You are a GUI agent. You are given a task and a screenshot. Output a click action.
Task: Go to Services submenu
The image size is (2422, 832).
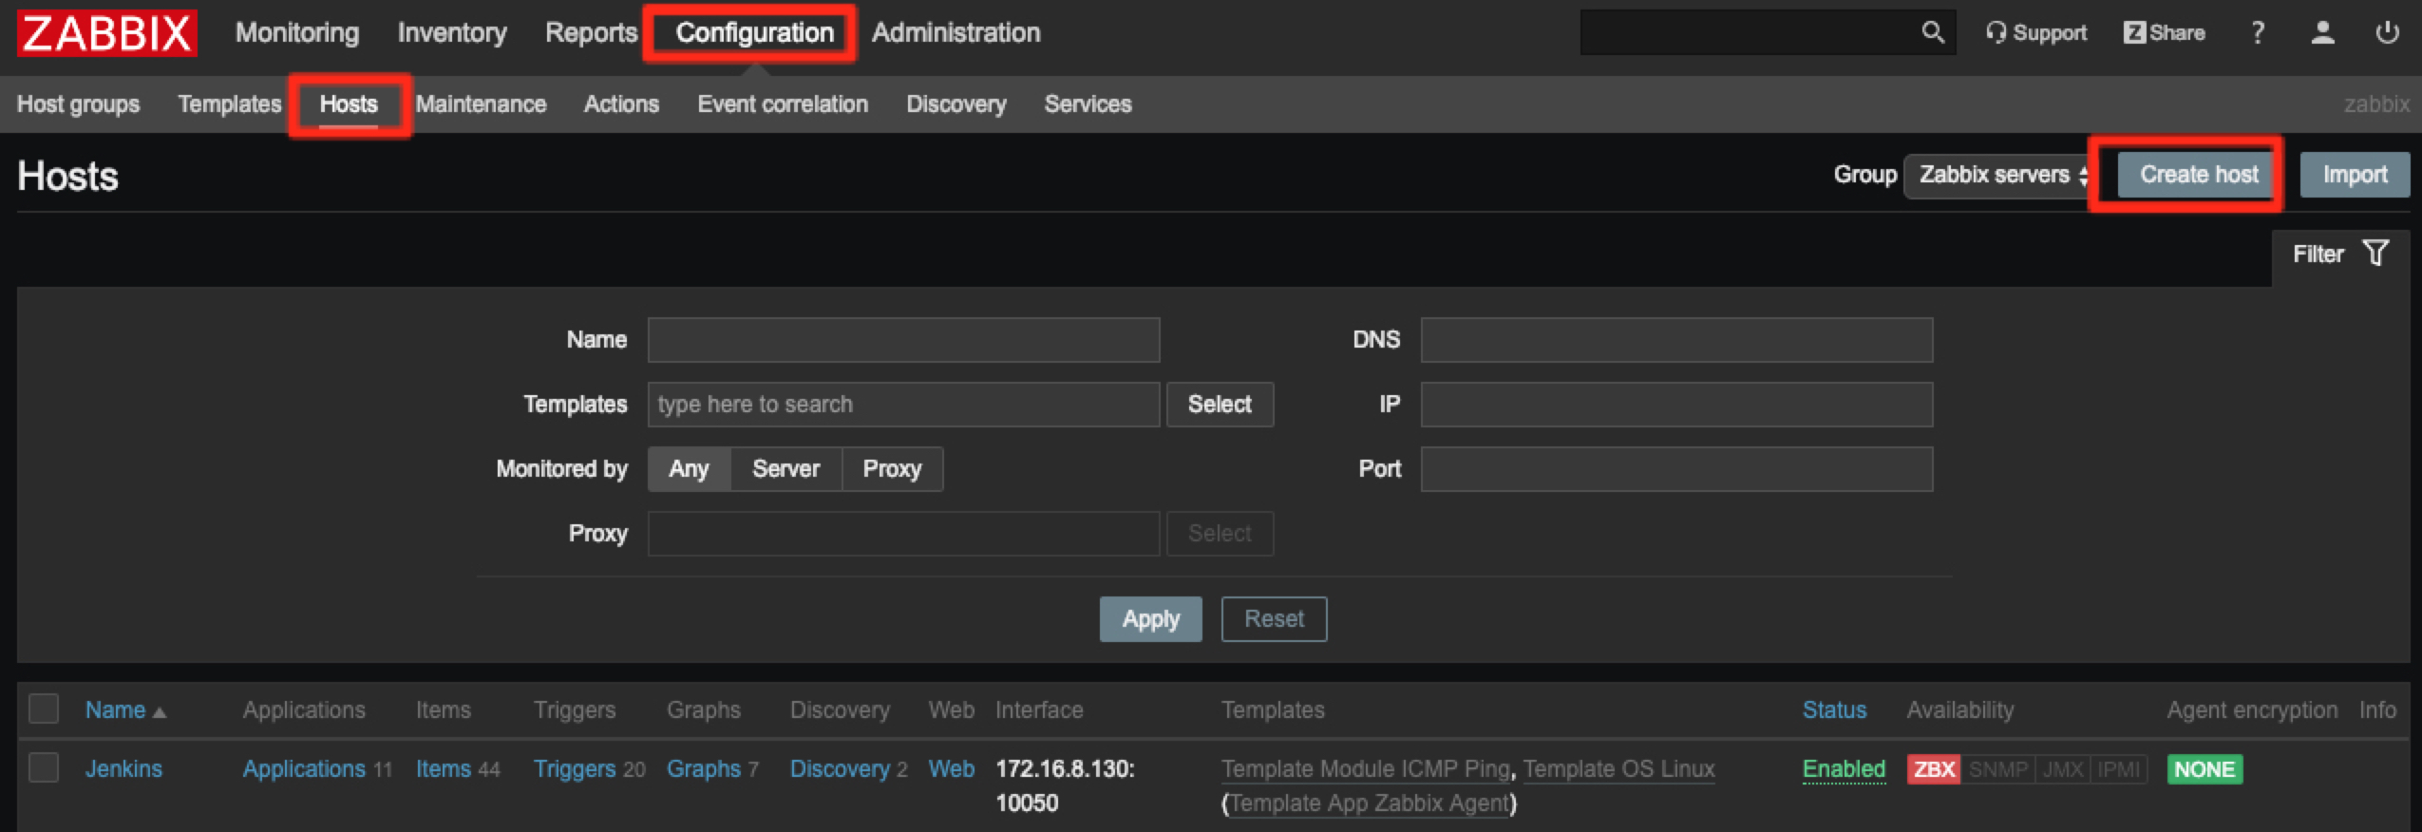coord(1088,104)
